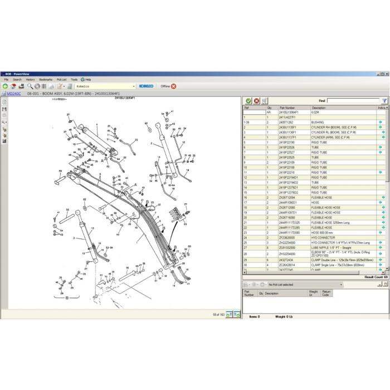Select the CLAMP Single Line row

314,265
